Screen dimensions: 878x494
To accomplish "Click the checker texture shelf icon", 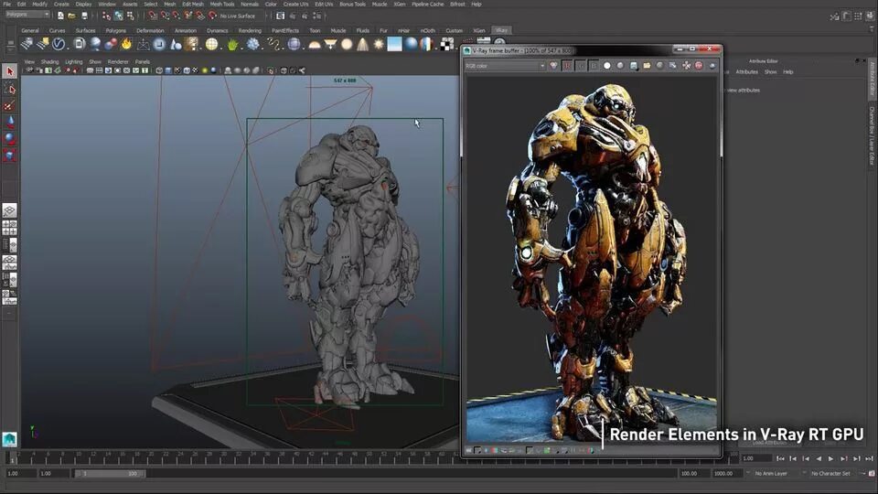I will [x=447, y=44].
